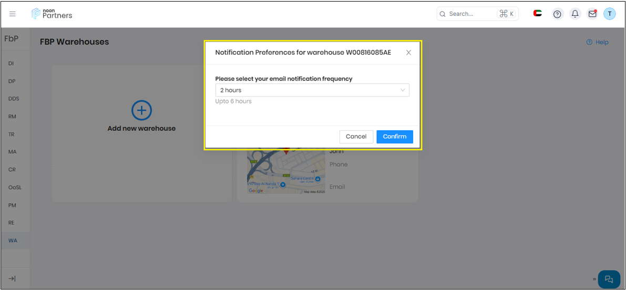Open the help question mark icon
Image resolution: width=626 pixels, height=290 pixels.
point(557,14)
